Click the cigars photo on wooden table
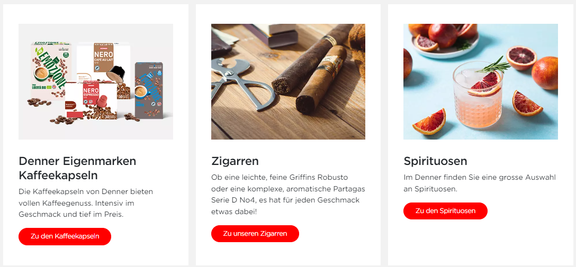 288,81
